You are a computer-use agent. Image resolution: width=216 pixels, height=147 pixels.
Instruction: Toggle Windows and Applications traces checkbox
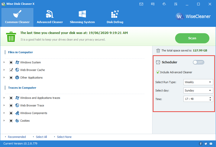click(x=11, y=98)
